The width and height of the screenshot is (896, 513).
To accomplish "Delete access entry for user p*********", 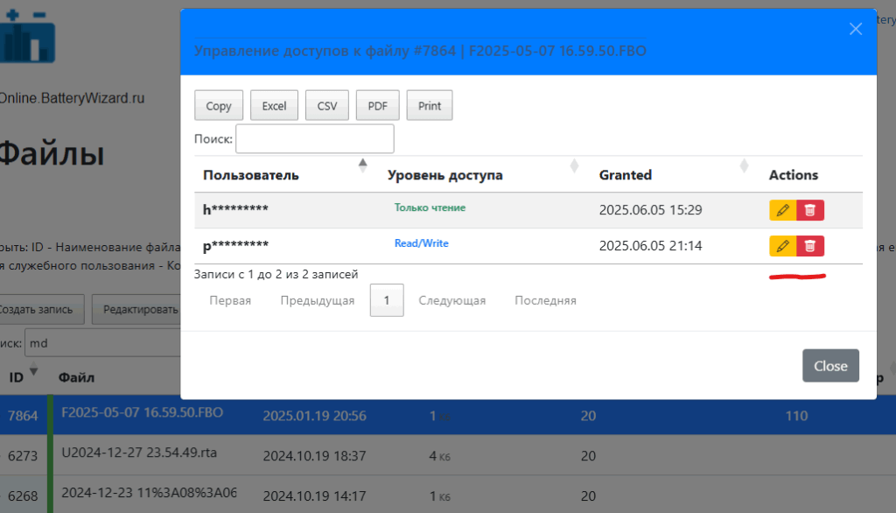I will coord(810,246).
